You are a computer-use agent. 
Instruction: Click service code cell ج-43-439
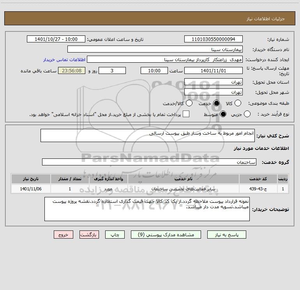pyautogui.click(x=258, y=189)
